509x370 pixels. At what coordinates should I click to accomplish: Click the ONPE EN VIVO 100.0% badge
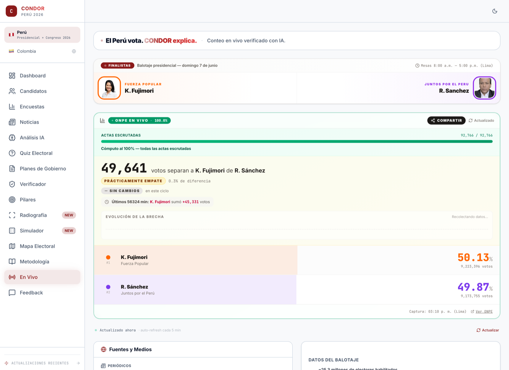pyautogui.click(x=139, y=121)
